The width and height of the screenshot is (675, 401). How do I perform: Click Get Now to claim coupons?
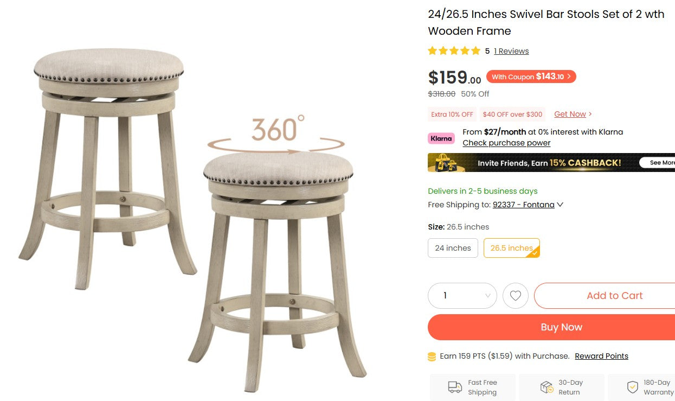click(x=569, y=113)
